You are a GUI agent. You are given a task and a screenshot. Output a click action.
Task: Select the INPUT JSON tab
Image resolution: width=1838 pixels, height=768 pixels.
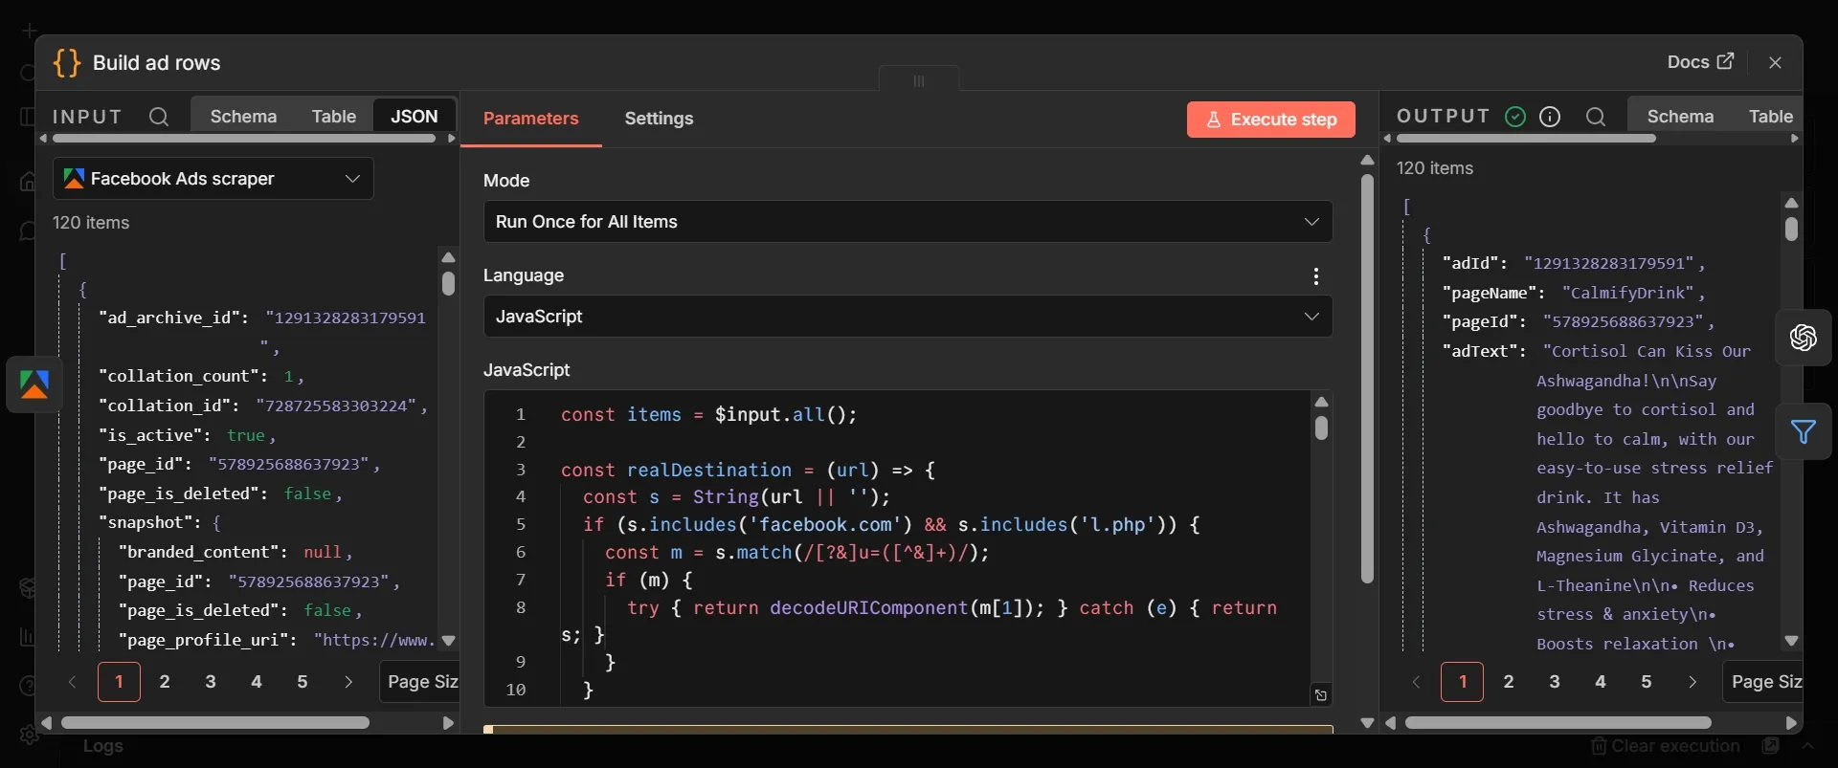[x=414, y=117]
